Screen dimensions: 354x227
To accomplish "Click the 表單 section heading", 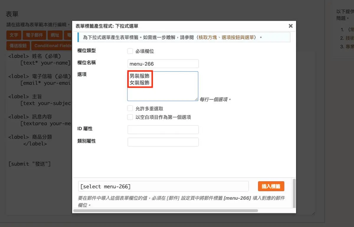I will click(12, 14).
